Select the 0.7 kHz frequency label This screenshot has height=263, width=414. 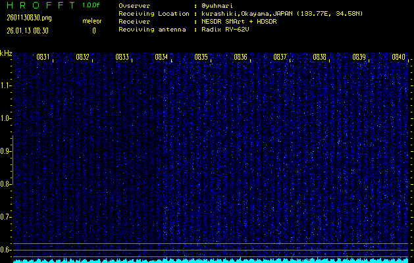point(6,217)
